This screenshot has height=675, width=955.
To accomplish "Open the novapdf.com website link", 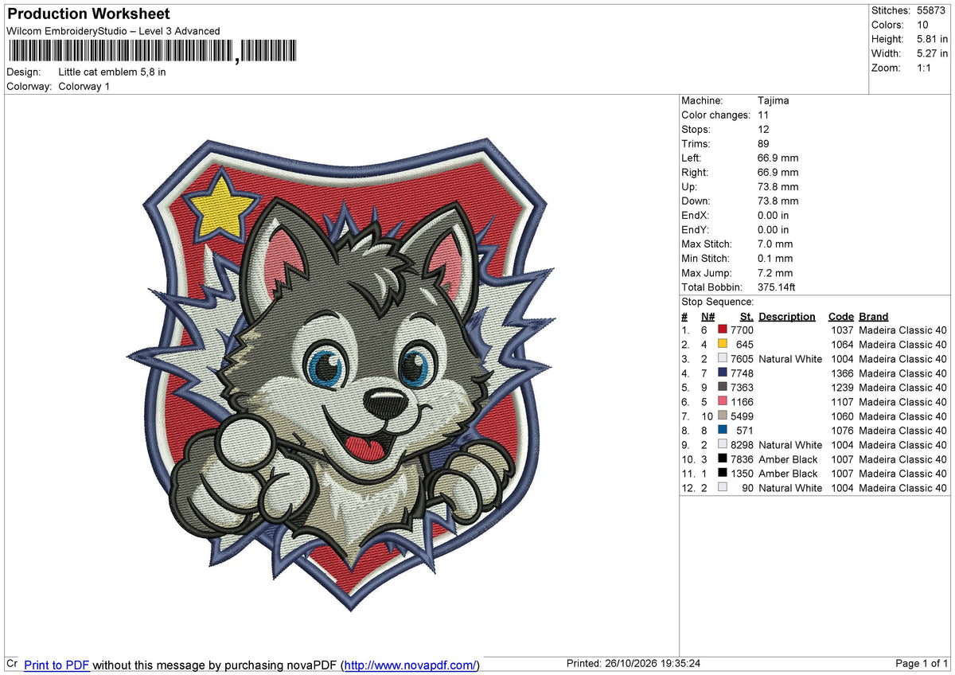I will pos(411,665).
